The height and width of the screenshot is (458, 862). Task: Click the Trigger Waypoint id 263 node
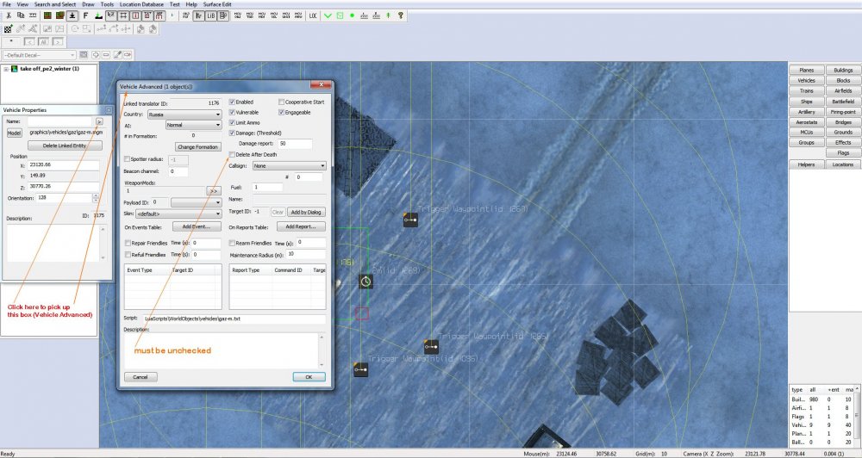pos(410,220)
